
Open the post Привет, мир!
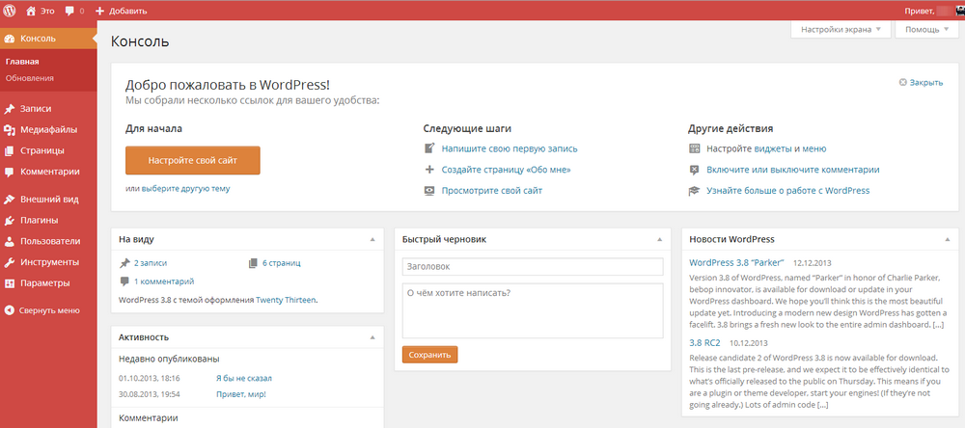pos(240,394)
